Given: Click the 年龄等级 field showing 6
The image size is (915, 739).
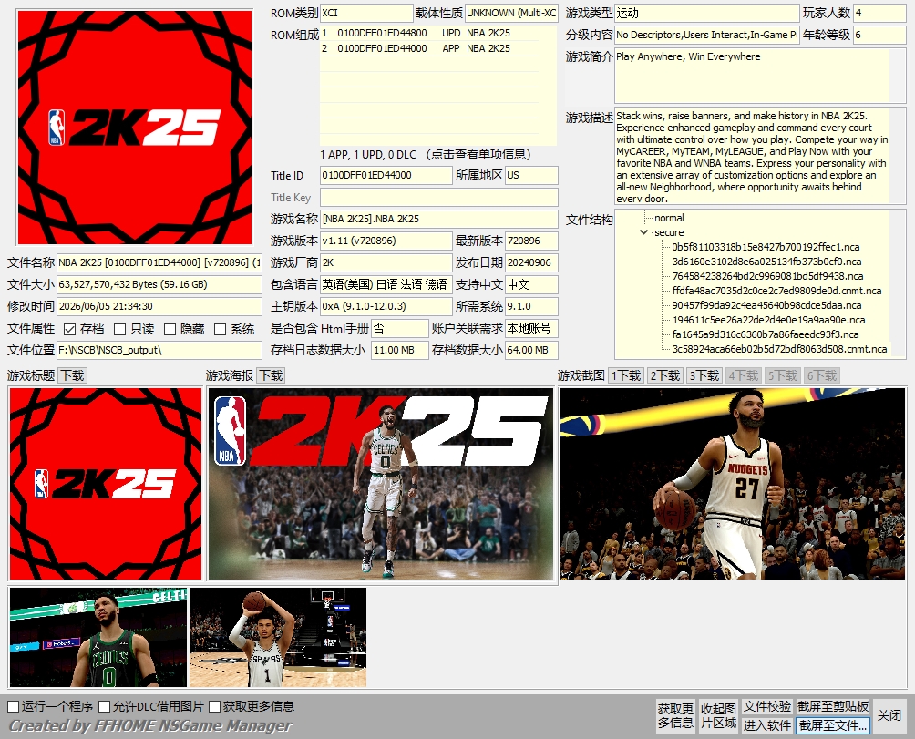Looking at the screenshot, I should pos(879,35).
